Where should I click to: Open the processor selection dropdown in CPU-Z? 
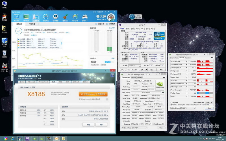coord(135,65)
